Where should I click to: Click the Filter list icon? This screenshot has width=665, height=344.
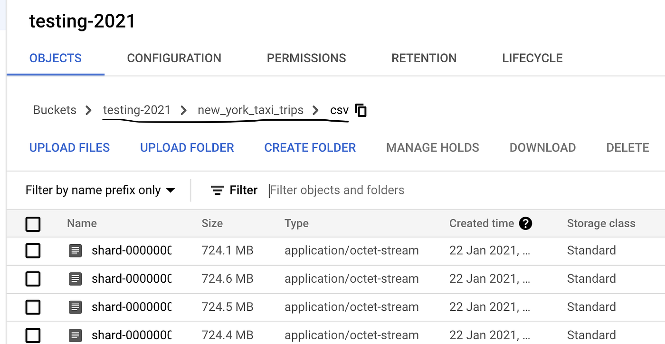point(218,191)
